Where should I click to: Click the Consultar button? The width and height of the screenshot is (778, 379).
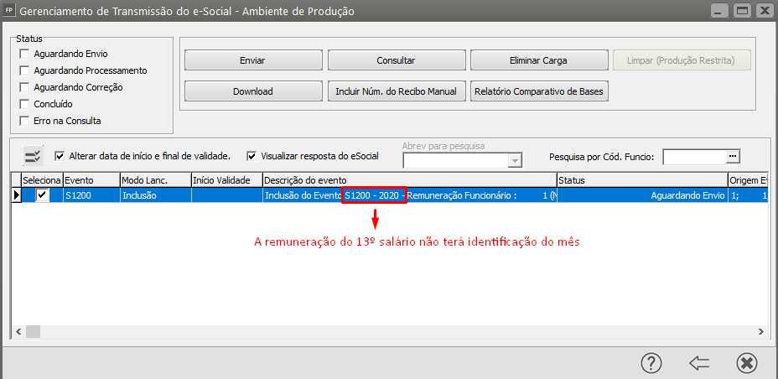click(396, 60)
